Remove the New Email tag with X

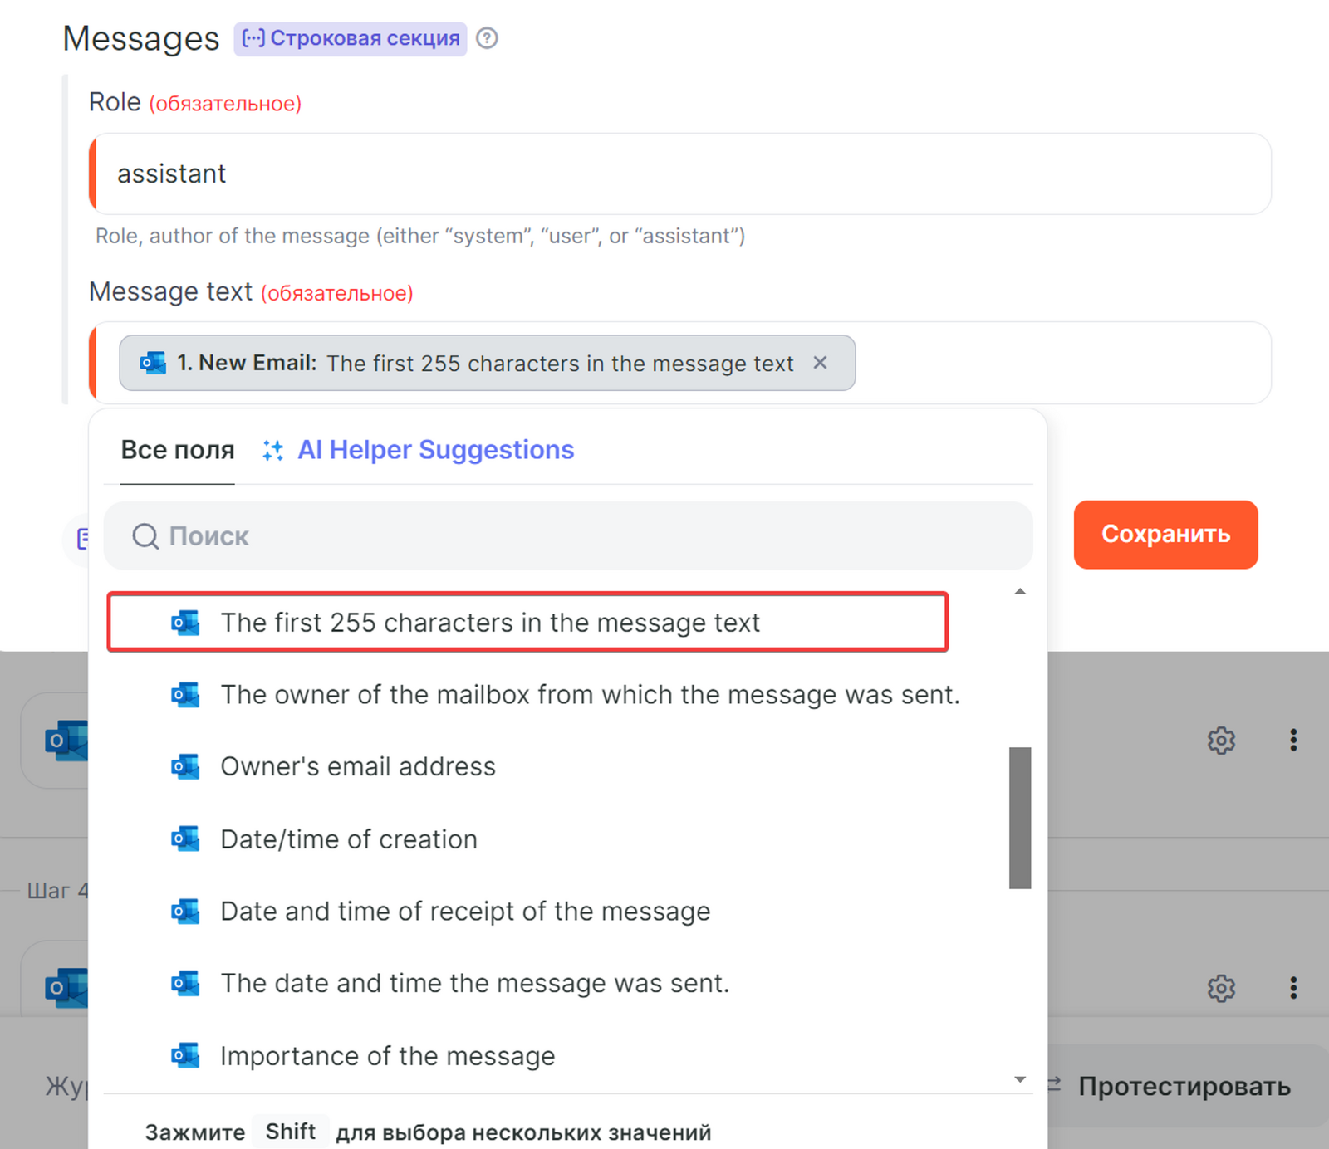click(x=820, y=363)
